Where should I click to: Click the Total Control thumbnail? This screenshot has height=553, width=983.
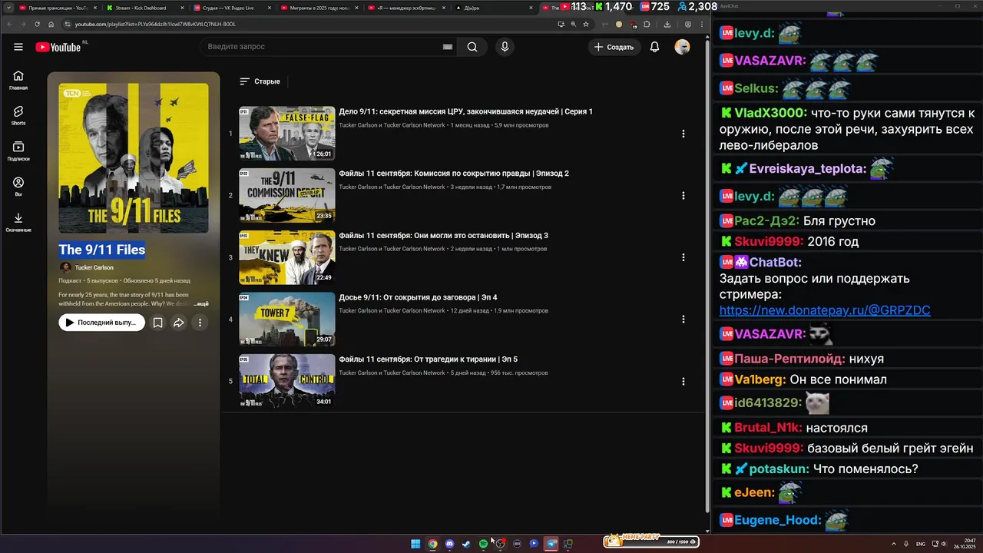click(x=286, y=381)
